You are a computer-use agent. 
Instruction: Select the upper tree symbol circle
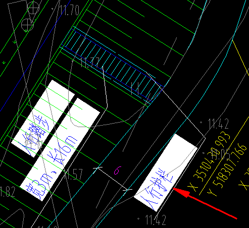(x=33, y=8)
